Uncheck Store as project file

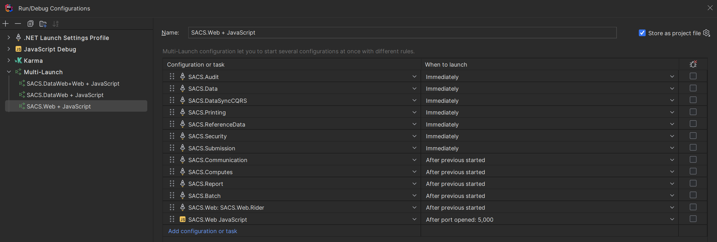click(642, 33)
